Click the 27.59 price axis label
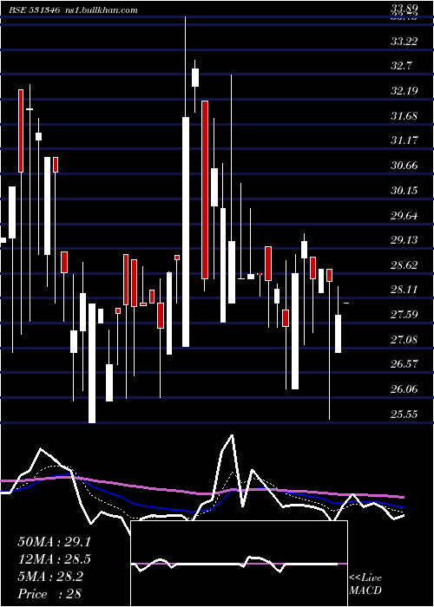Image resolution: width=434 pixels, height=607 pixels. [404, 315]
